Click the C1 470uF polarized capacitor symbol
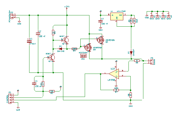175x117 pixels. [29, 41]
